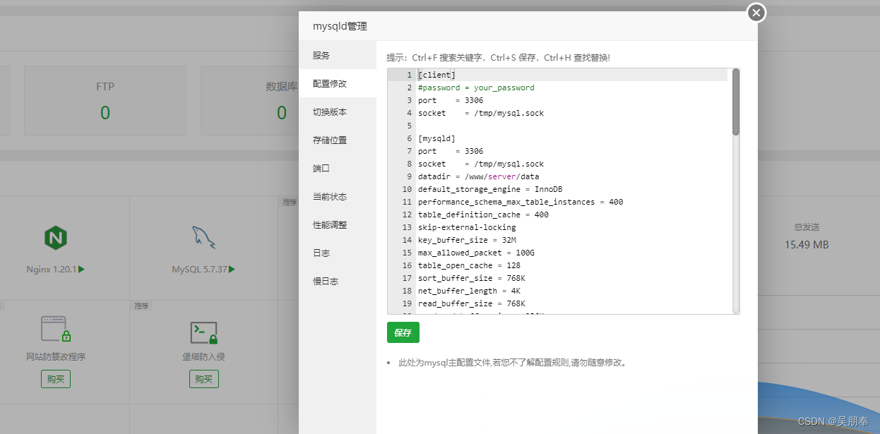Click 购买 under 网站防篡改程序
The width and height of the screenshot is (880, 434).
[56, 379]
